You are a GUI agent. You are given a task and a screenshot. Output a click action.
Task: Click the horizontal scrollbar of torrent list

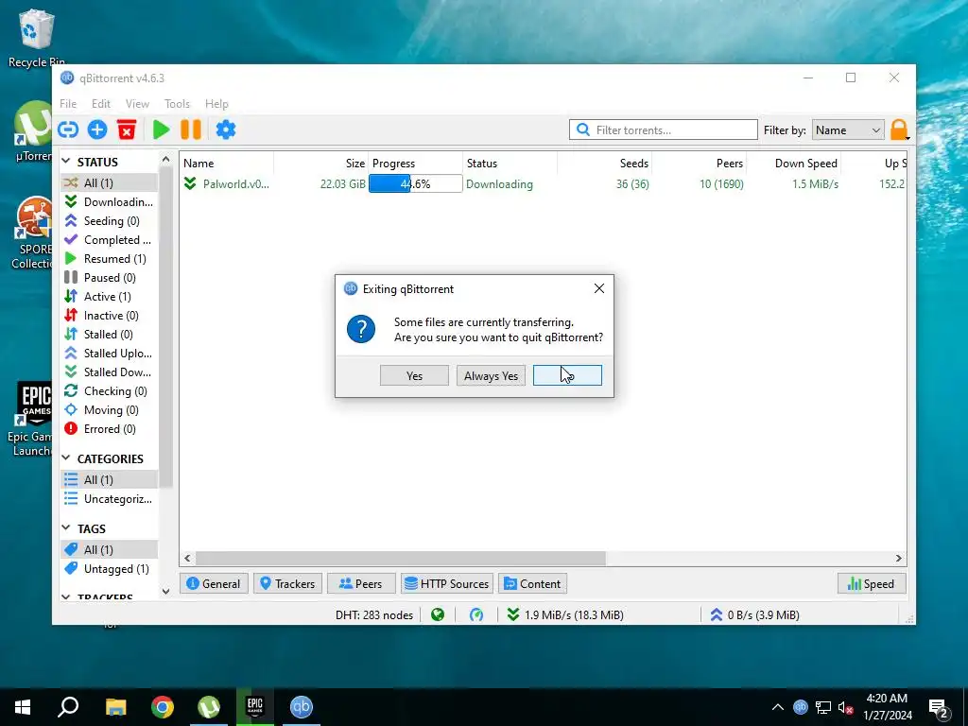tap(401, 558)
